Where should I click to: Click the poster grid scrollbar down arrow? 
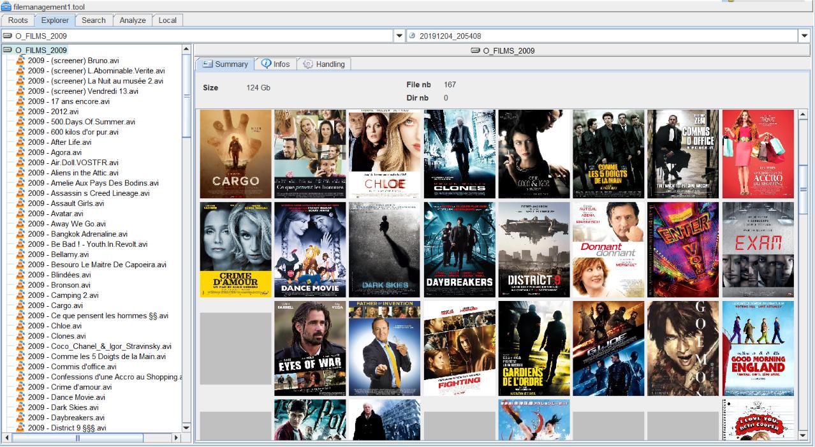coord(803,435)
